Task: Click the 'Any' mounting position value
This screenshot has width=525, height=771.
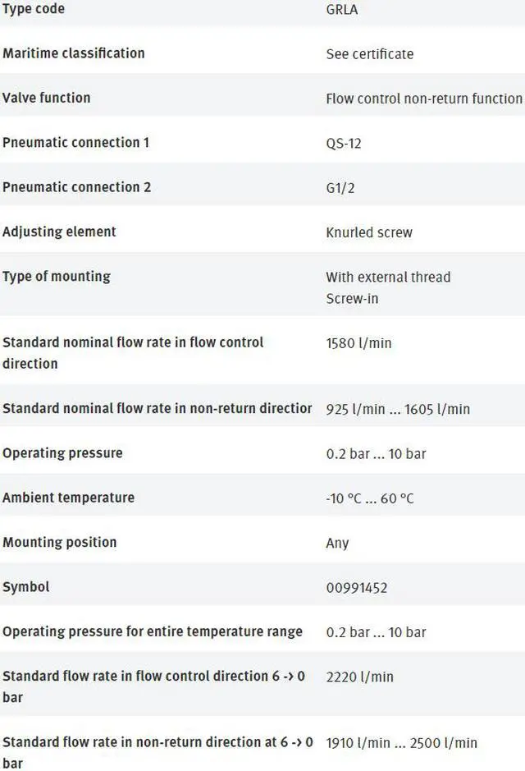Action: click(337, 544)
